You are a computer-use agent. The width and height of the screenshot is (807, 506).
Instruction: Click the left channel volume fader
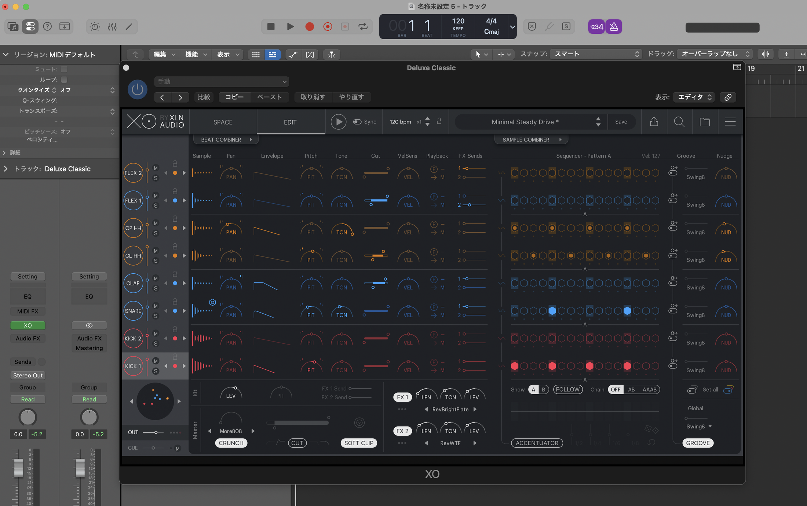pyautogui.click(x=18, y=468)
